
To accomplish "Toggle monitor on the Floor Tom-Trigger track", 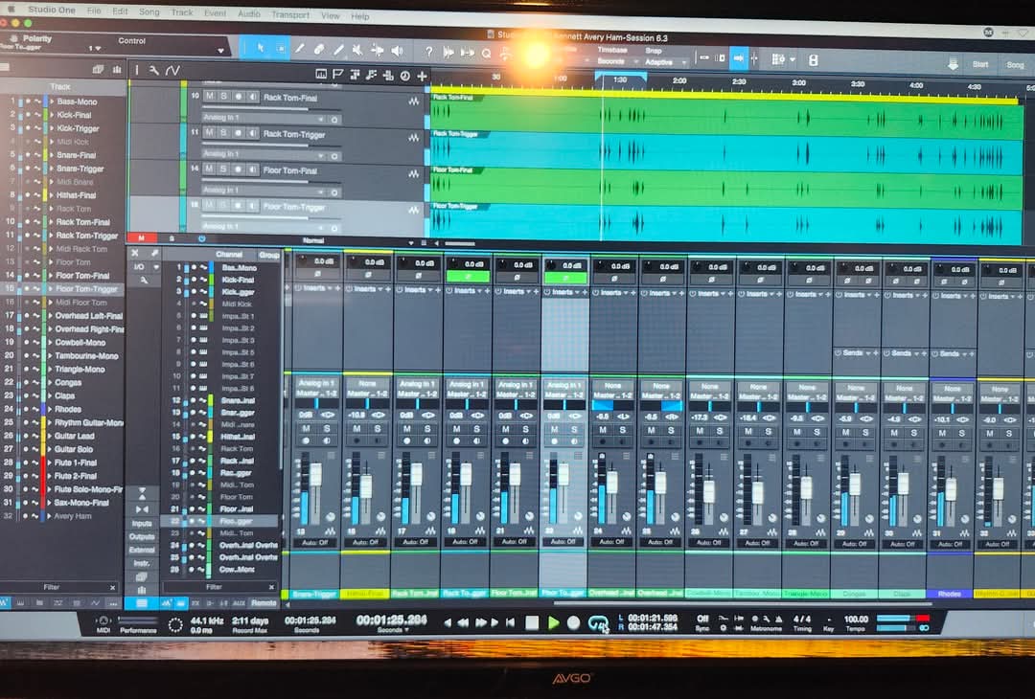I will click(x=253, y=206).
